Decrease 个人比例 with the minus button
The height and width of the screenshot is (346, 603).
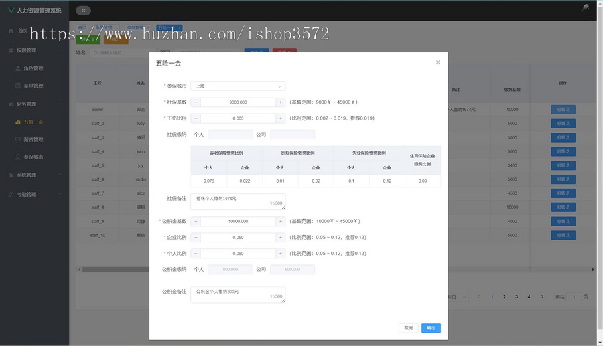(x=196, y=254)
